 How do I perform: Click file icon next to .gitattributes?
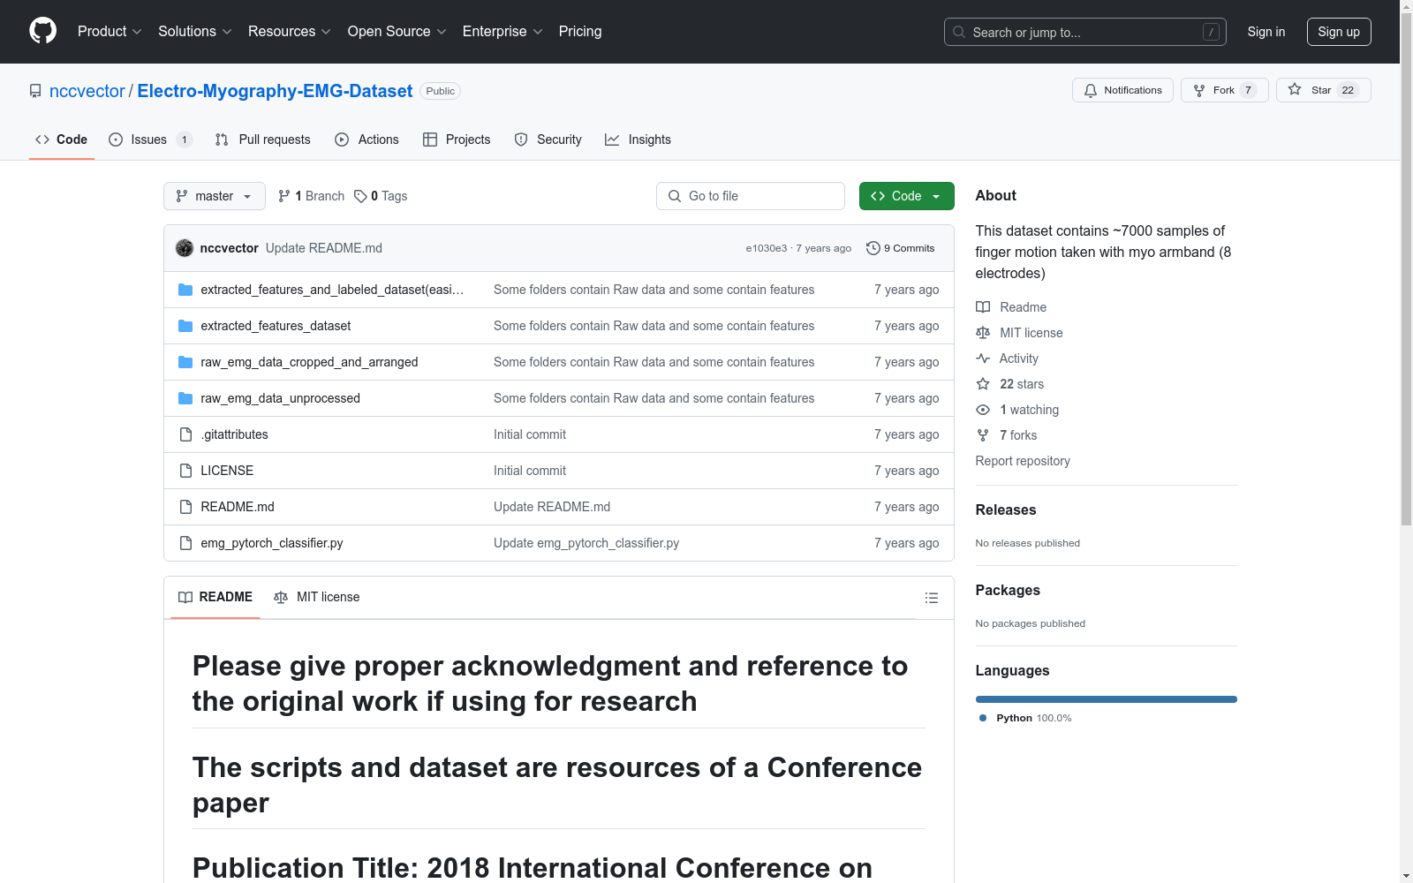185,434
